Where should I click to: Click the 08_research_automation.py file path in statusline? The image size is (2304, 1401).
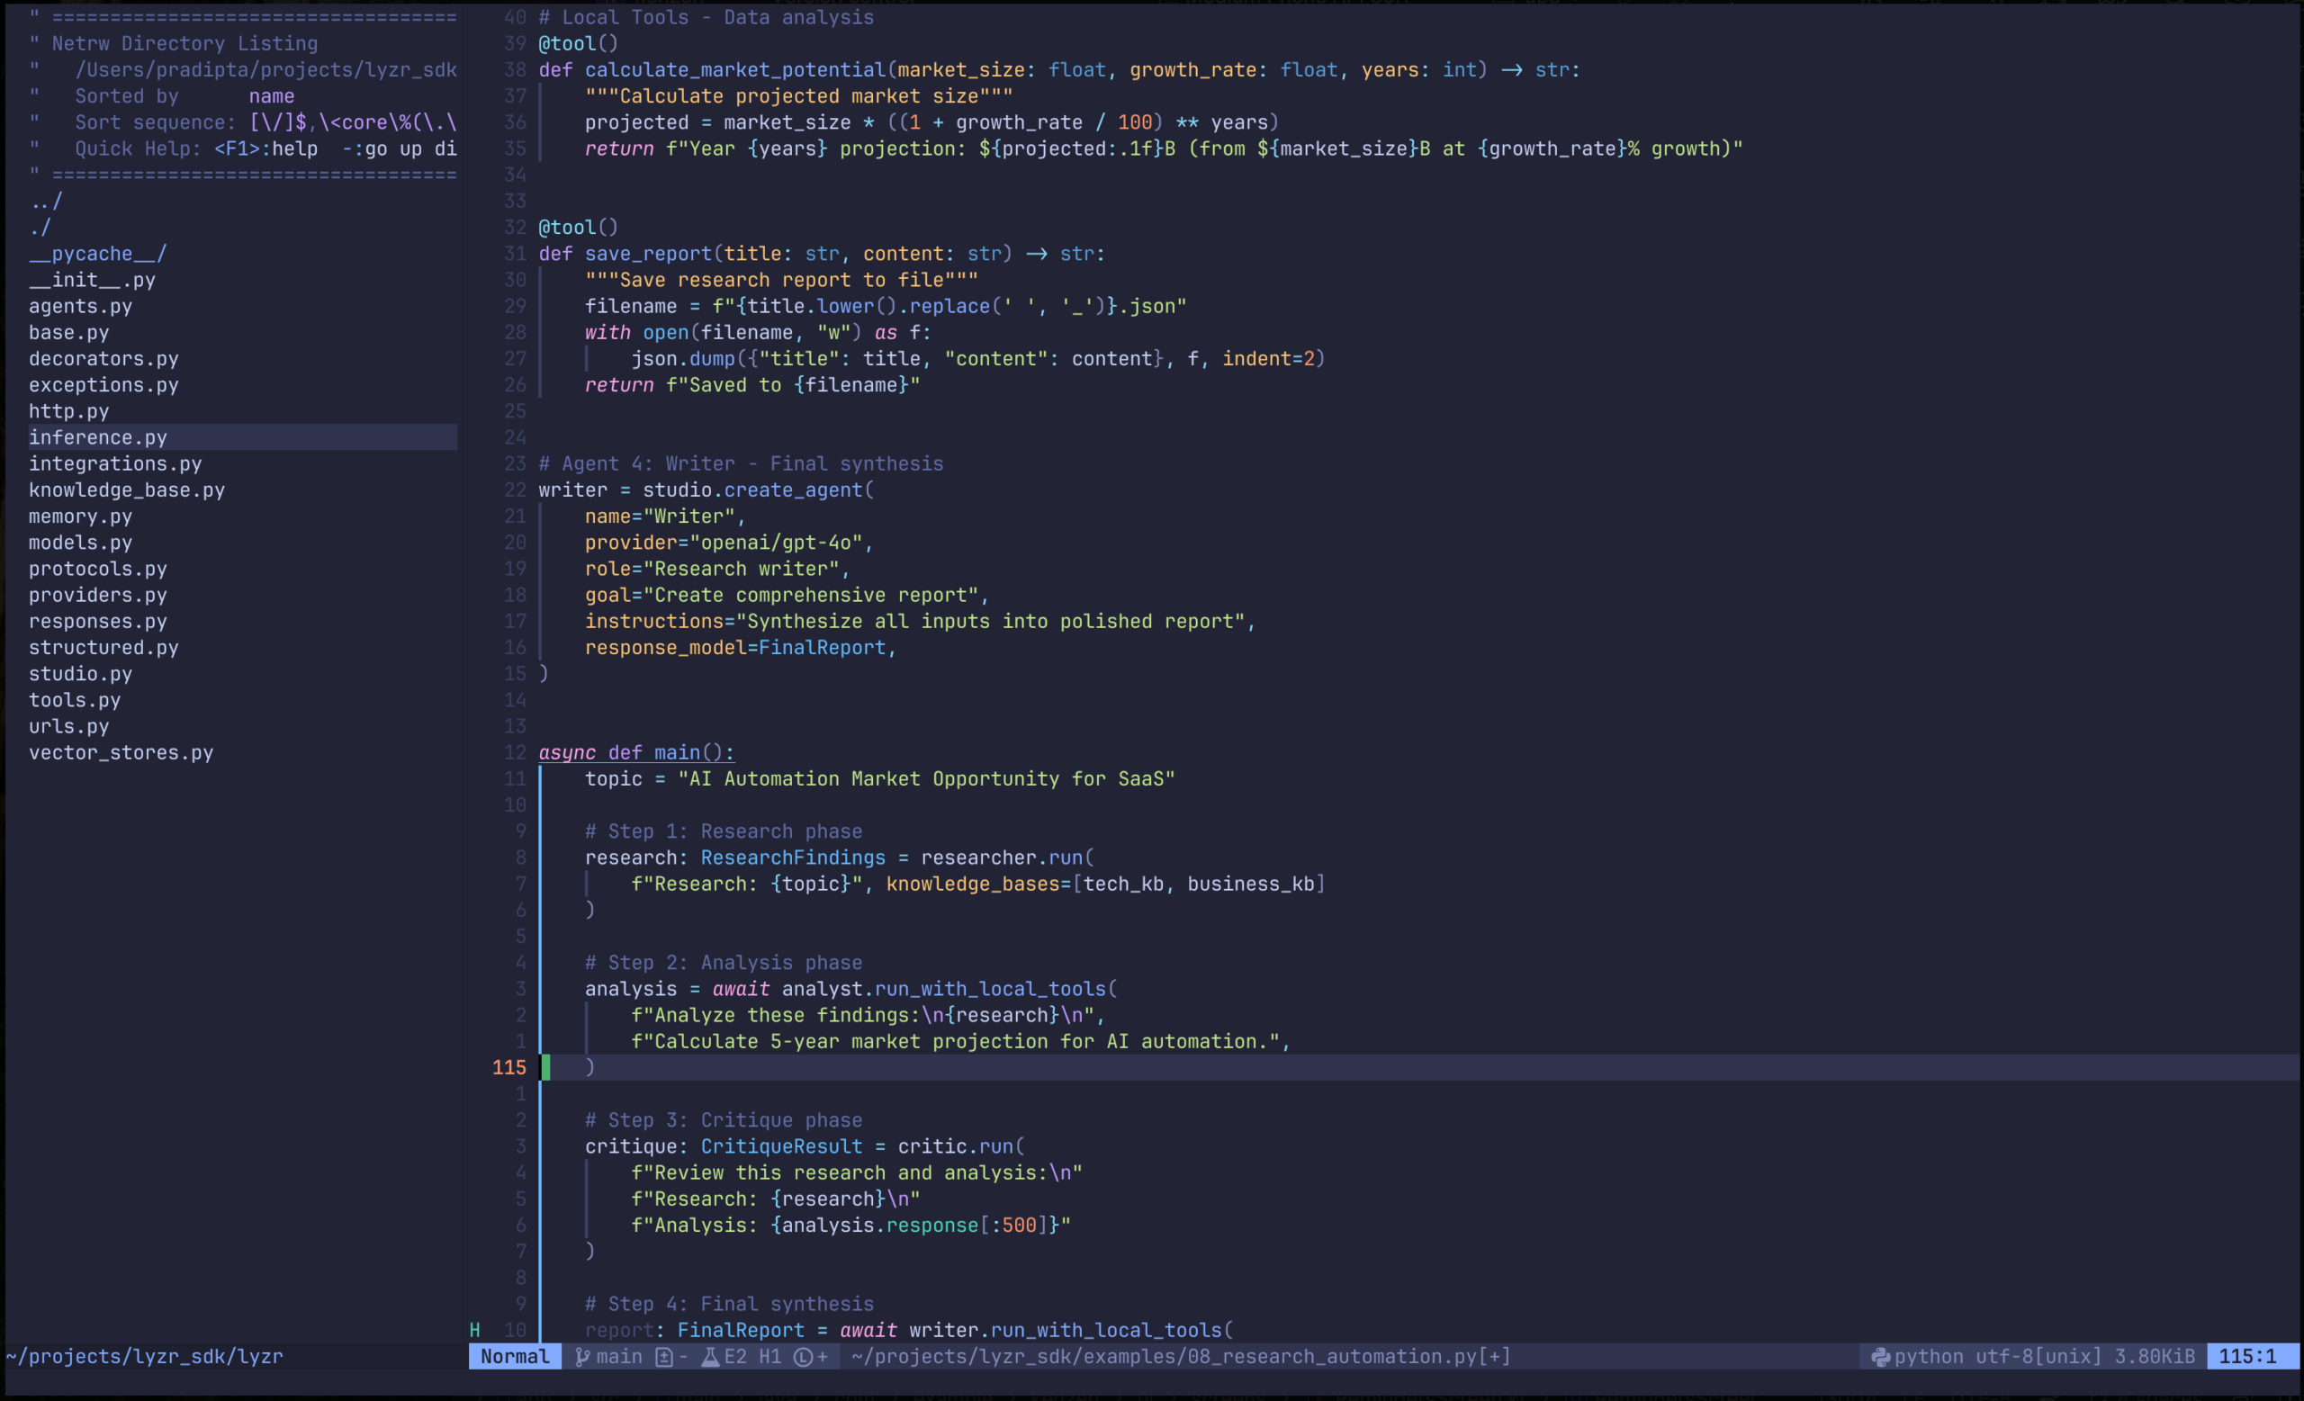click(x=1180, y=1357)
